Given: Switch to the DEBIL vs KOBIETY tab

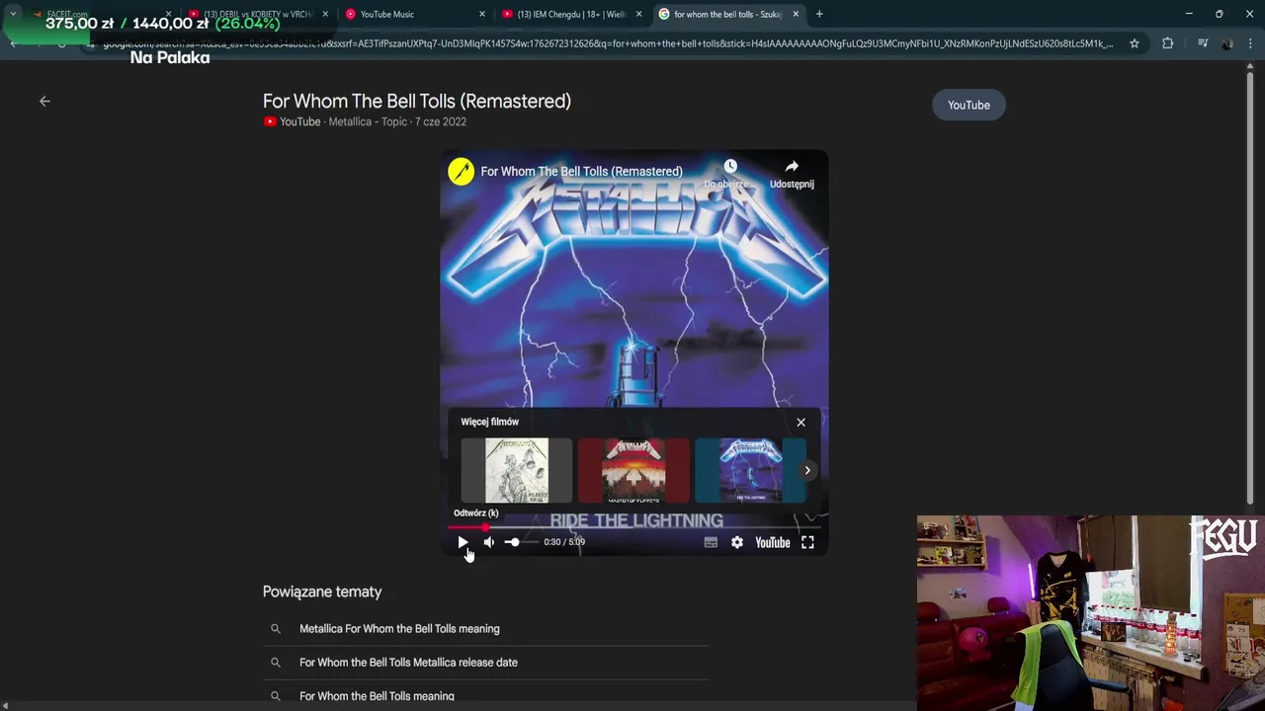Looking at the screenshot, I should 260,14.
